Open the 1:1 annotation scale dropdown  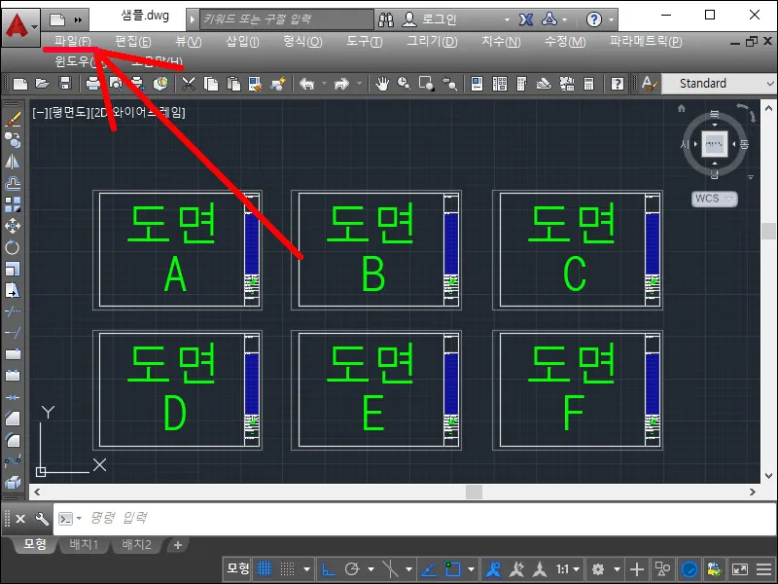pos(568,569)
